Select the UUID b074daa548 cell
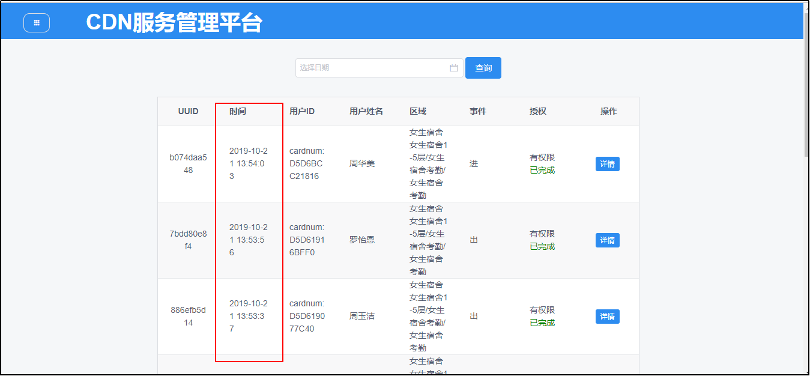Screen dimensions: 810x376 click(x=188, y=164)
